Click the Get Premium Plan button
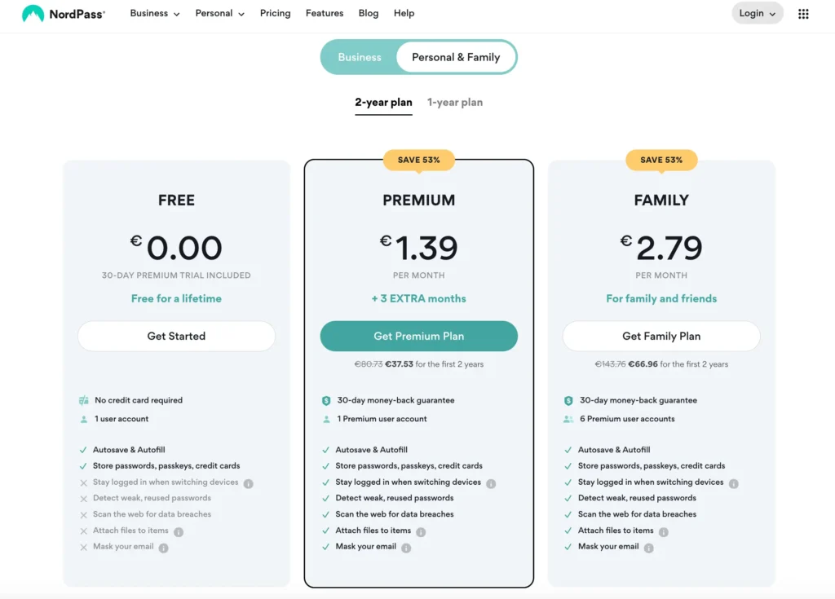The width and height of the screenshot is (835, 599). tap(419, 336)
